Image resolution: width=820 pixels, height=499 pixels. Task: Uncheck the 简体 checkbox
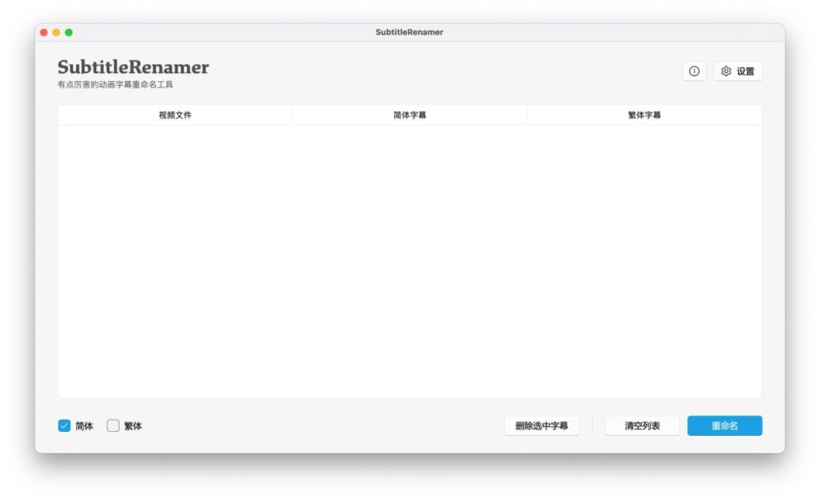[64, 426]
